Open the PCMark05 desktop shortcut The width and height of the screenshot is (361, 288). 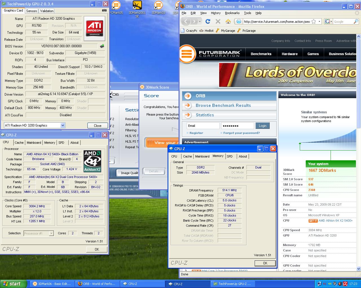tap(116, 7)
